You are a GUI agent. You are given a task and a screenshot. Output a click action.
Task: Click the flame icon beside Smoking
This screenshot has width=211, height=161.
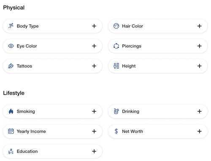pos(11,111)
